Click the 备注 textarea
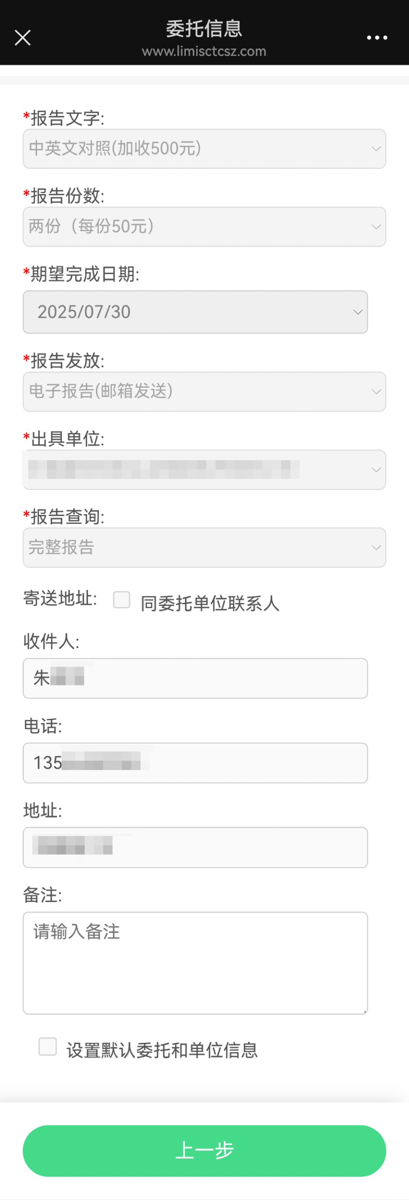Image resolution: width=409 pixels, height=1200 pixels. [x=195, y=962]
